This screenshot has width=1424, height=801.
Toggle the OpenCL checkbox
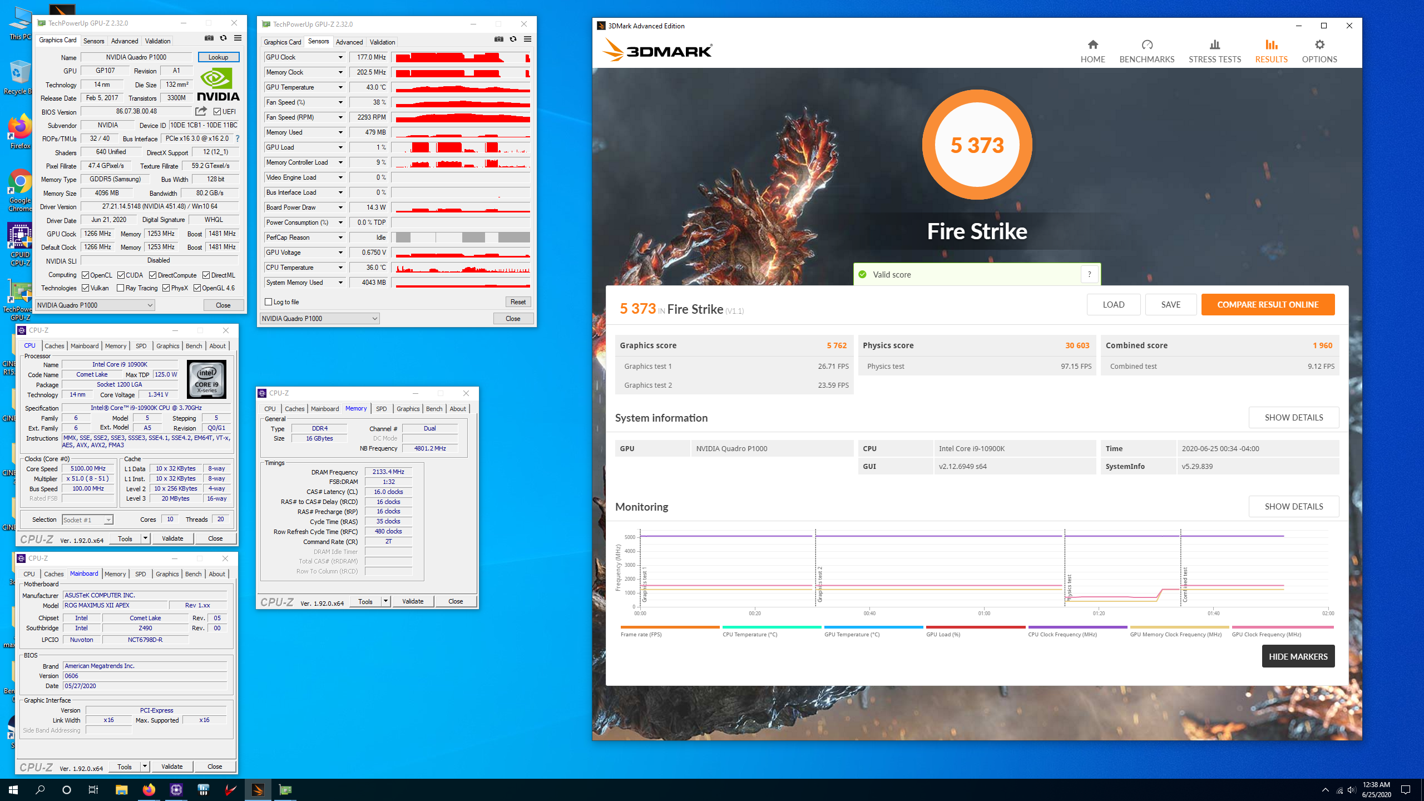coord(86,275)
